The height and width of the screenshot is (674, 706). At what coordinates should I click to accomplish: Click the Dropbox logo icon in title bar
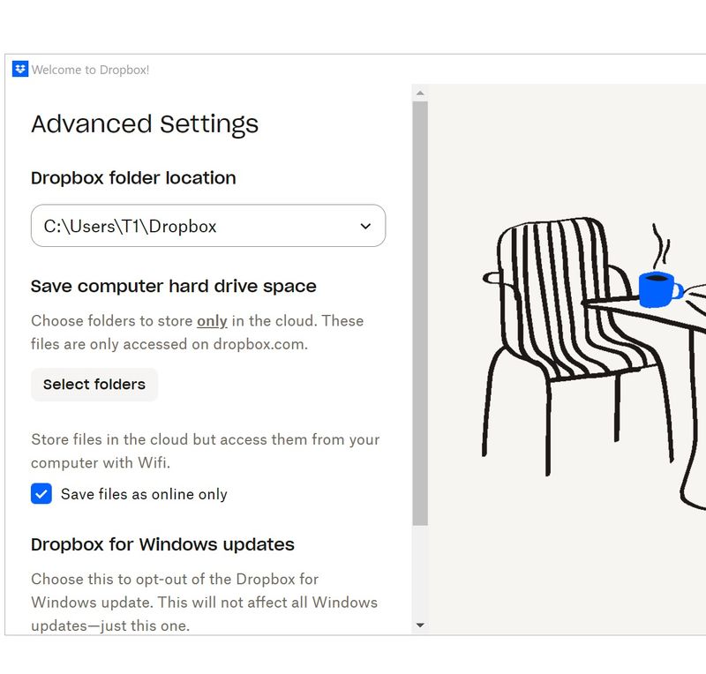pyautogui.click(x=19, y=69)
